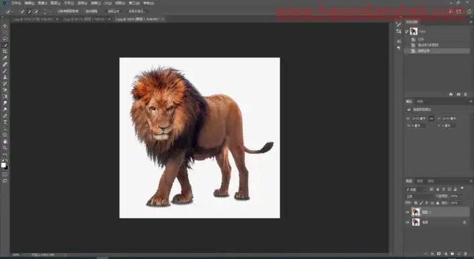Open the 图像 Image menu
The image size is (474, 259).
tap(42, 3)
